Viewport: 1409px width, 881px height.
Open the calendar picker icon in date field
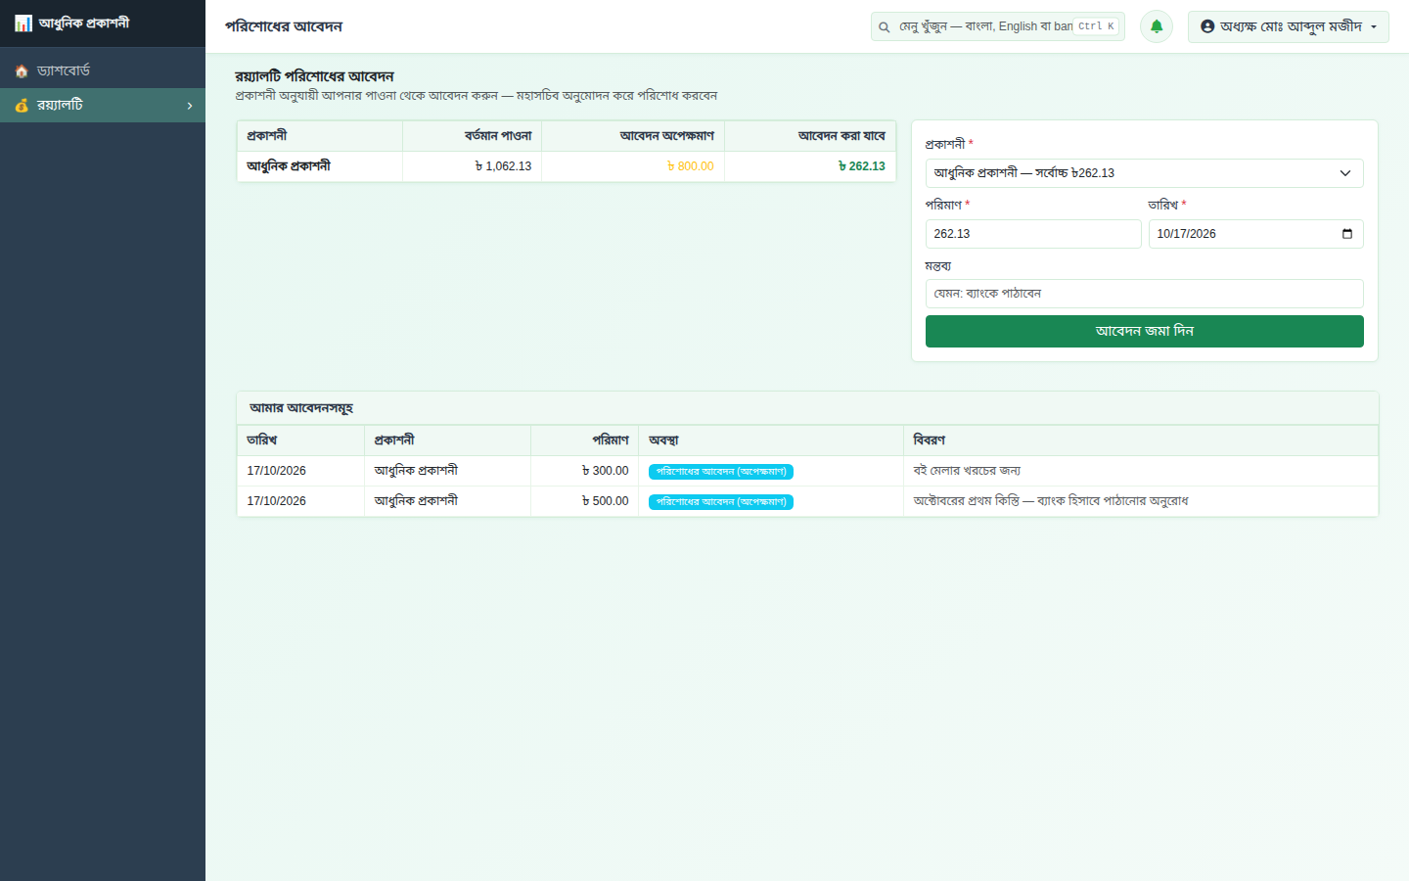click(x=1347, y=234)
